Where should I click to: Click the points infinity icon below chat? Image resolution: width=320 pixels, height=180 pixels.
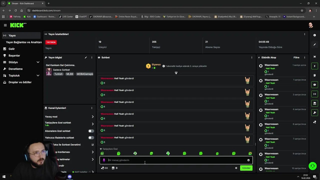click(x=104, y=168)
